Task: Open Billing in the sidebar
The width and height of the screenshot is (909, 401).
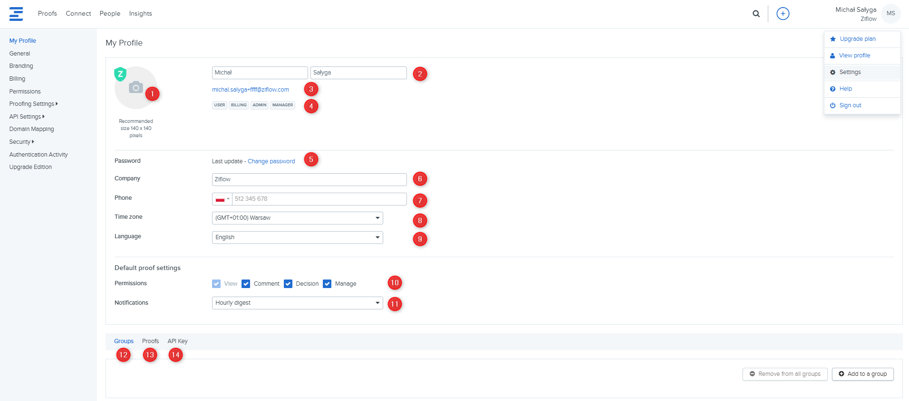Action: point(17,79)
